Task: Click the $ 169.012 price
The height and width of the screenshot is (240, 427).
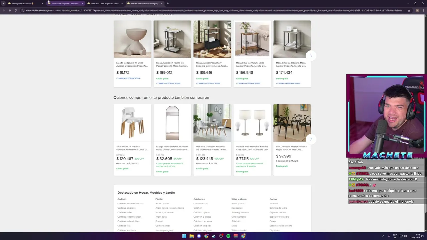Action: point(164,72)
